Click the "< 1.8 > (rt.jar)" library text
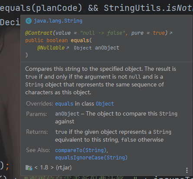 point(53,168)
